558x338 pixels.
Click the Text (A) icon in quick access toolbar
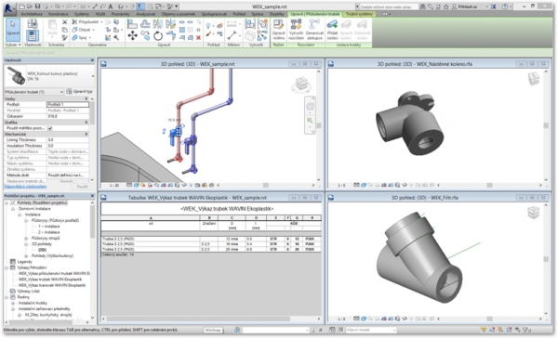(x=111, y=6)
